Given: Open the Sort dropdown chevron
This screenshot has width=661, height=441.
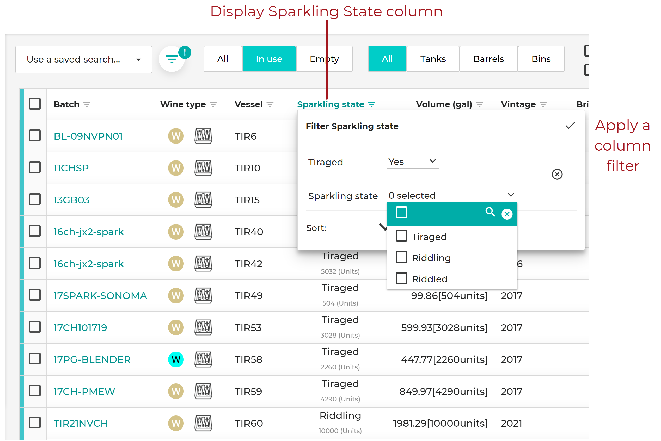Looking at the screenshot, I should [383, 227].
